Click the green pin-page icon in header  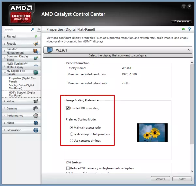click(183, 29)
